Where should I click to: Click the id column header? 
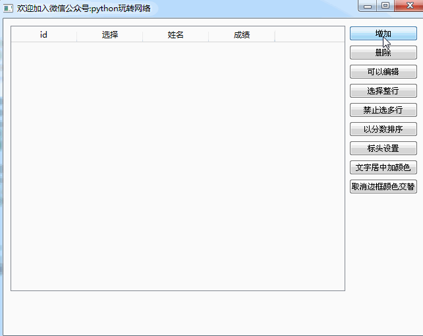point(43,34)
